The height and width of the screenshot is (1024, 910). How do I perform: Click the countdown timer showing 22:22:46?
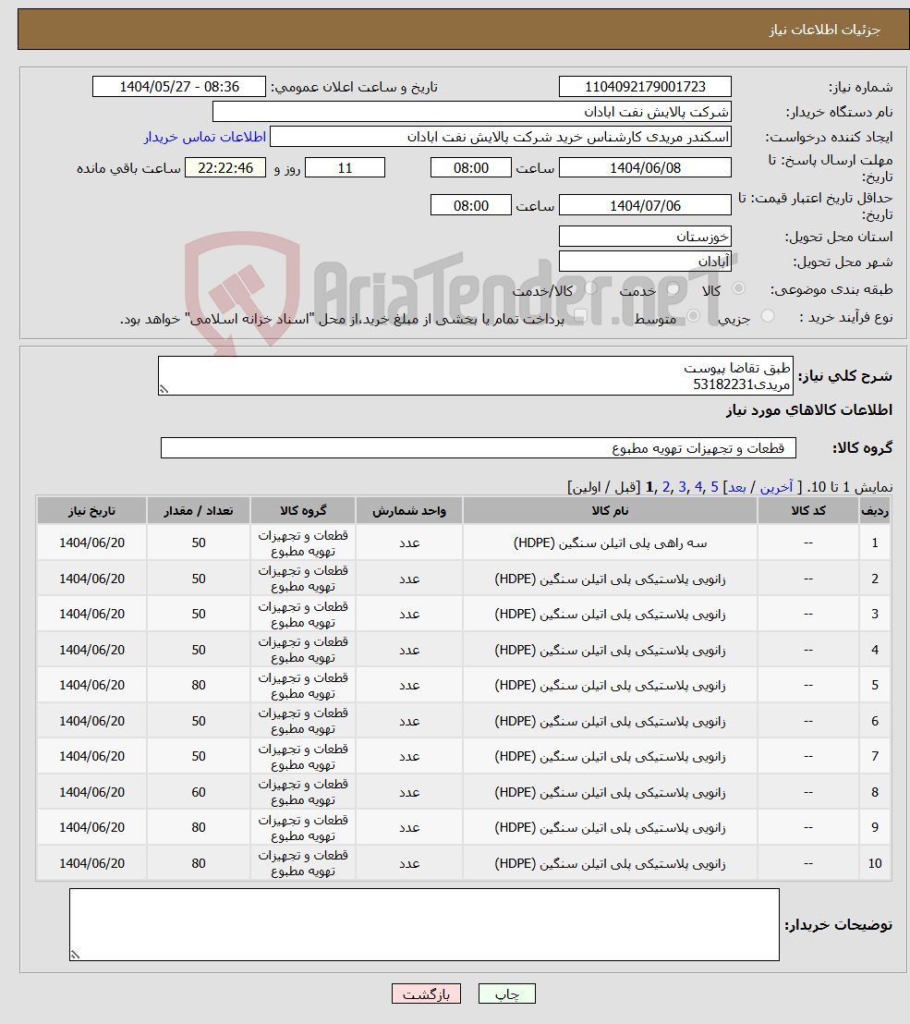[x=225, y=167]
